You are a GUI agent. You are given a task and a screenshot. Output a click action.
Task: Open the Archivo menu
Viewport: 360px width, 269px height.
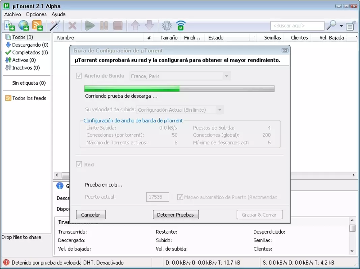[12, 14]
